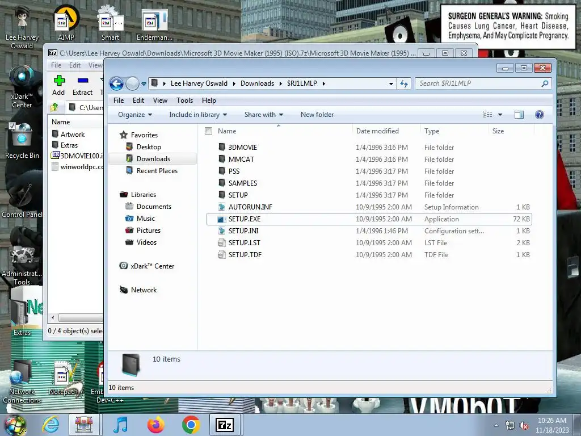The height and width of the screenshot is (436, 581).
Task: Go back with the Explorer back arrow
Action: 116,84
